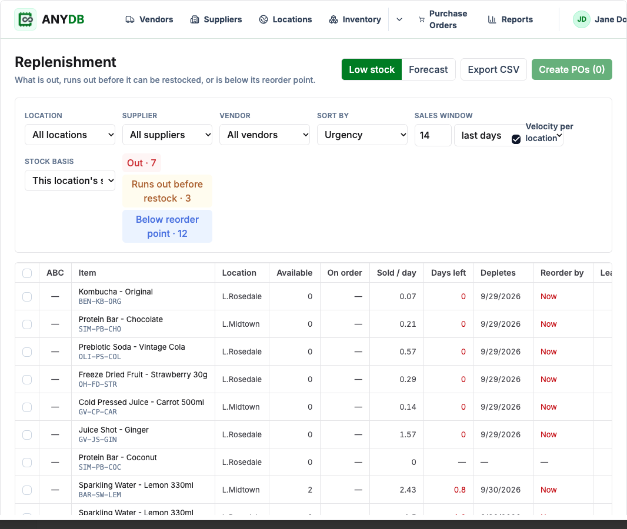Filter by 'Runs out before restock · 3'
This screenshot has height=529, width=627.
point(167,192)
